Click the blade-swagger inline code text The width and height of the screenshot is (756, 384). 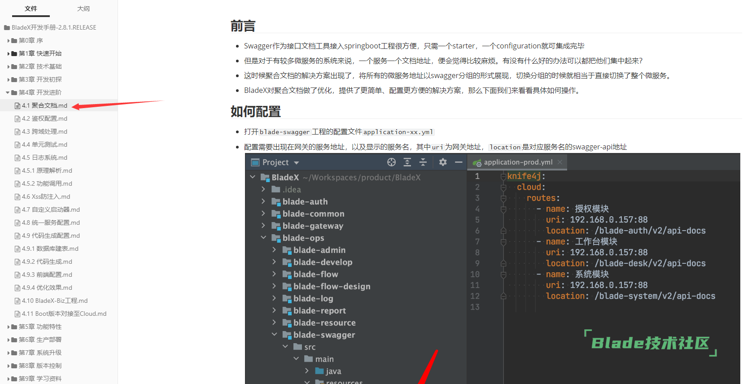(284, 132)
